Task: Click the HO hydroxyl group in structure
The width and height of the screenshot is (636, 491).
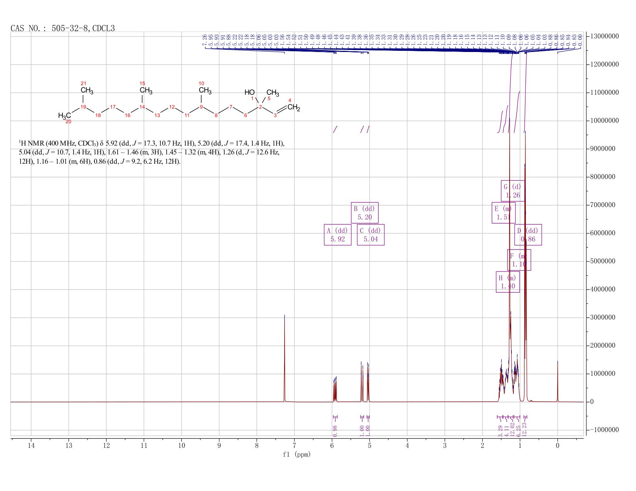Action: [x=249, y=92]
